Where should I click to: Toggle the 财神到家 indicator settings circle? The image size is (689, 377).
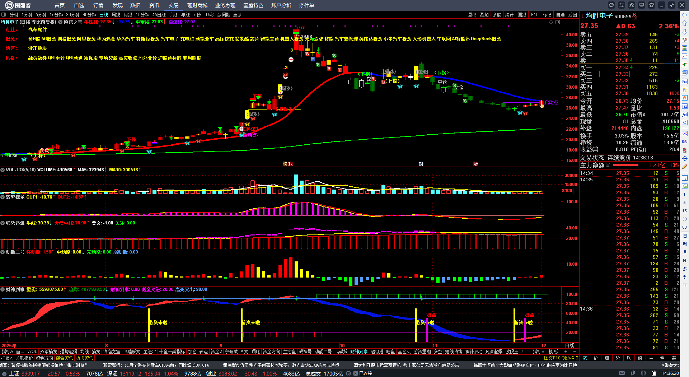[3, 289]
